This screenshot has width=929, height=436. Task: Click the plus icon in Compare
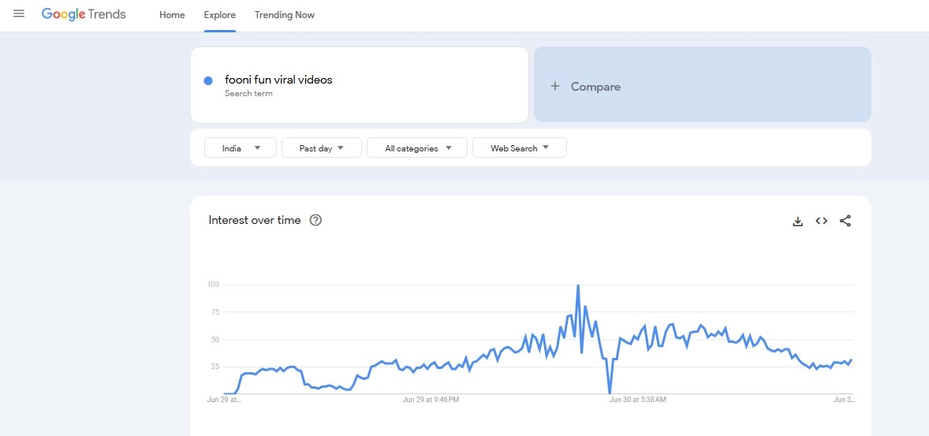click(555, 87)
